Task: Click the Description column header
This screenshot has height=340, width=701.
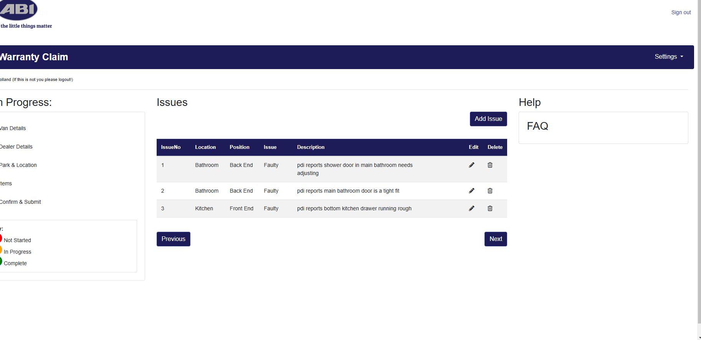Action: coord(311,147)
